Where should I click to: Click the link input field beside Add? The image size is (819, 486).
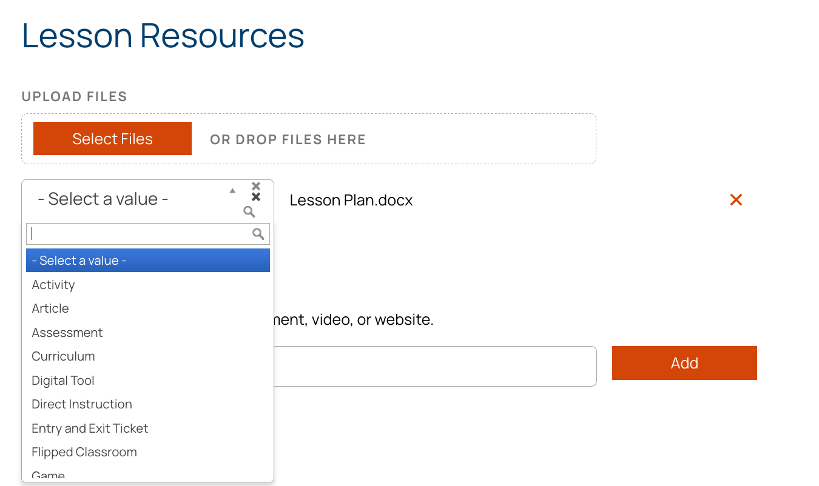point(434,366)
